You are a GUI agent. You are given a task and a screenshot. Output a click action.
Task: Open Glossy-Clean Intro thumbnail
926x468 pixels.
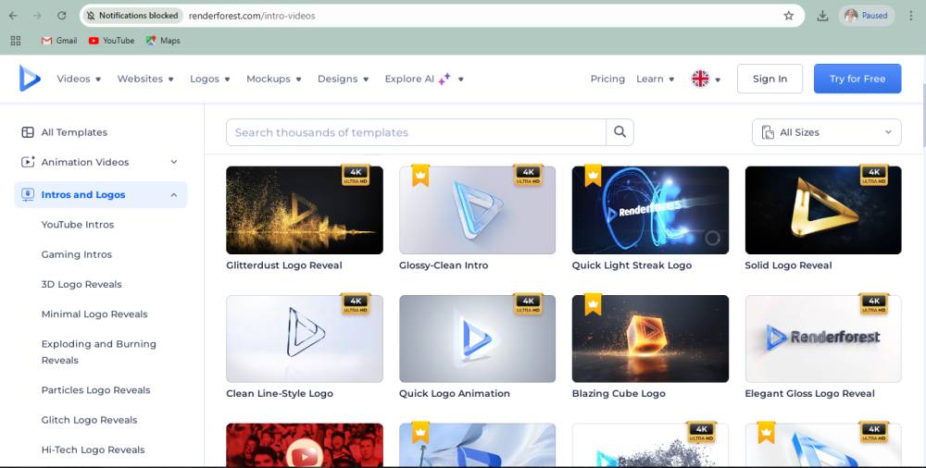click(x=477, y=210)
